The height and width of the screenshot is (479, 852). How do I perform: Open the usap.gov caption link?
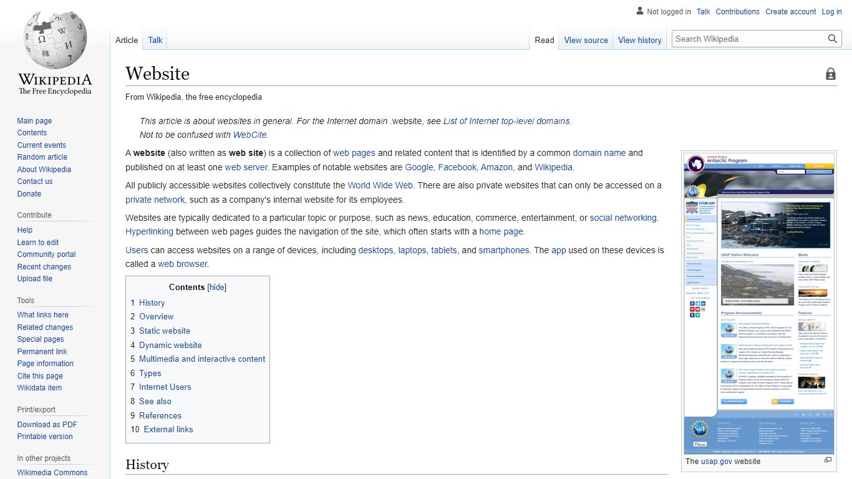(718, 462)
